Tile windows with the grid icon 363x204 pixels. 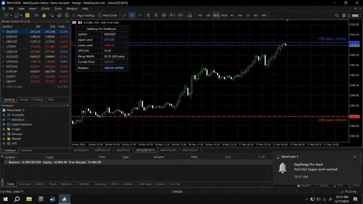[164, 15]
